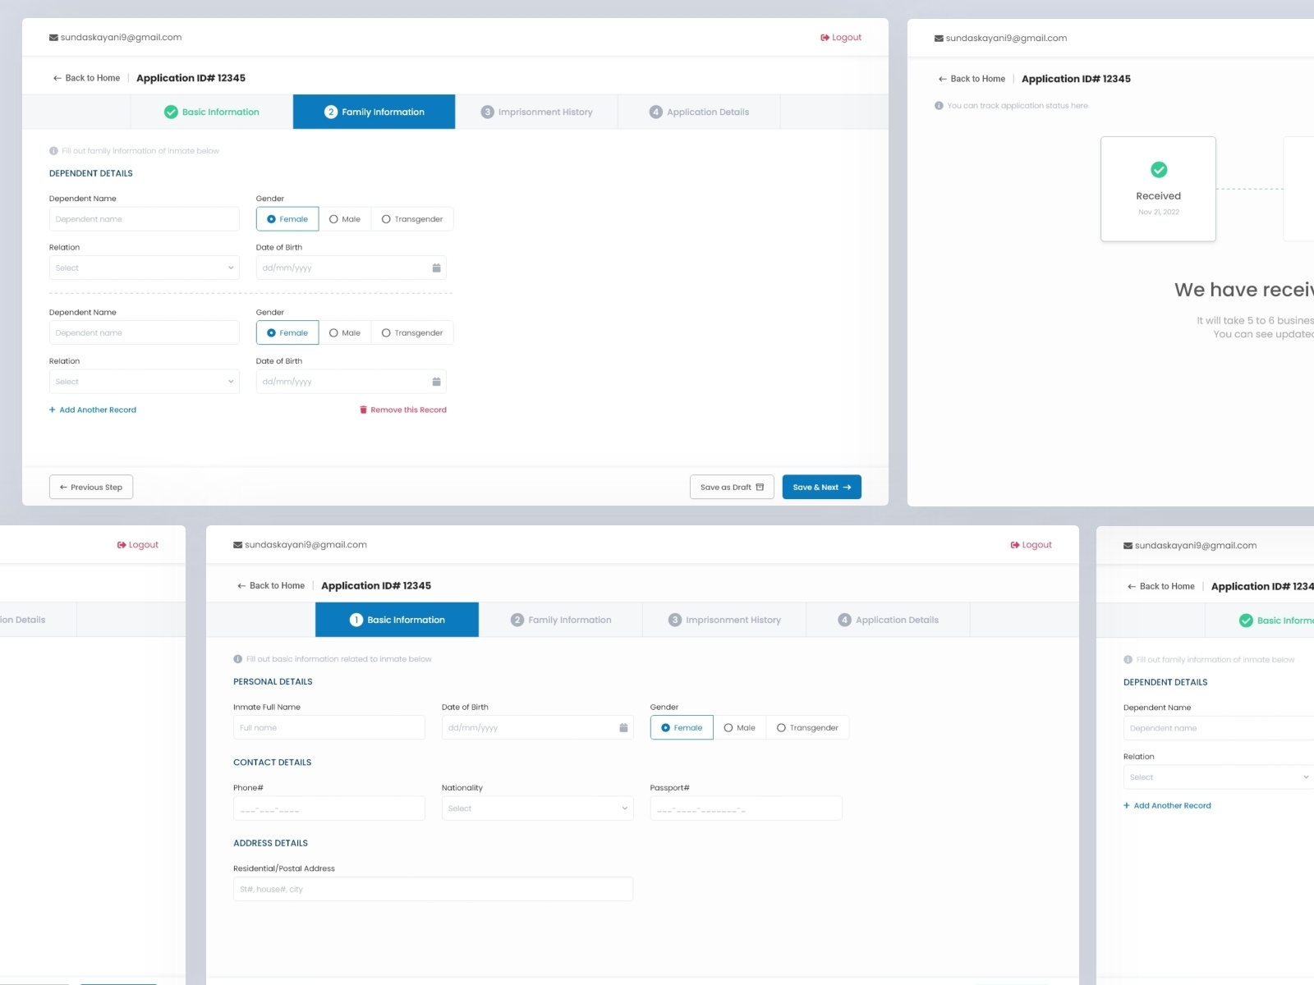
Task: Open the Relation Select dropdown
Action: coord(144,268)
